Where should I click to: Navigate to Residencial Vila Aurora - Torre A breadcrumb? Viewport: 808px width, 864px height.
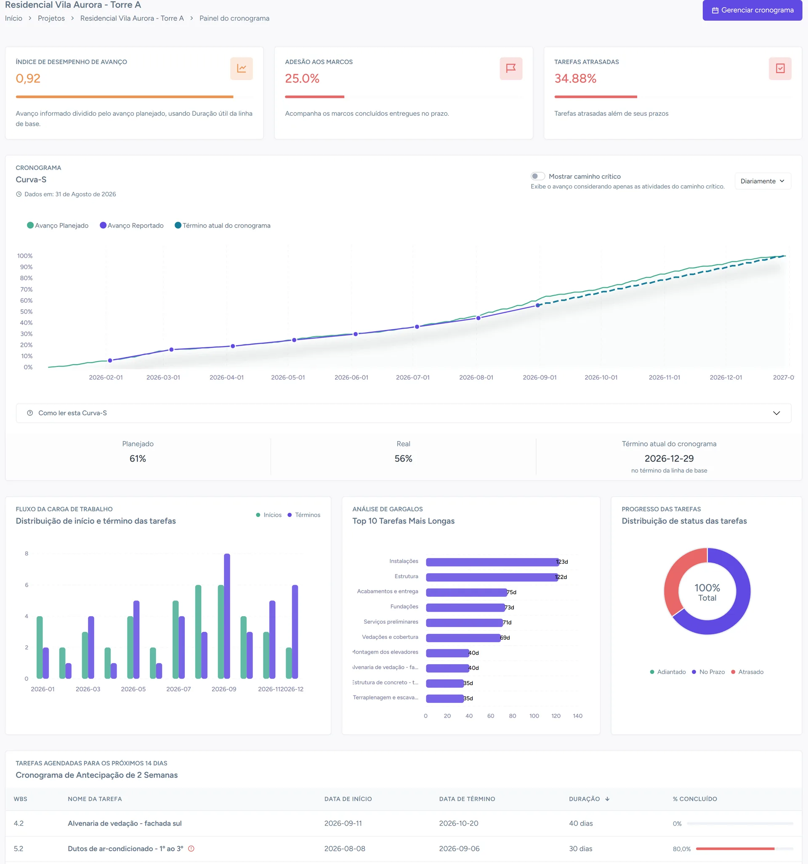(x=132, y=18)
